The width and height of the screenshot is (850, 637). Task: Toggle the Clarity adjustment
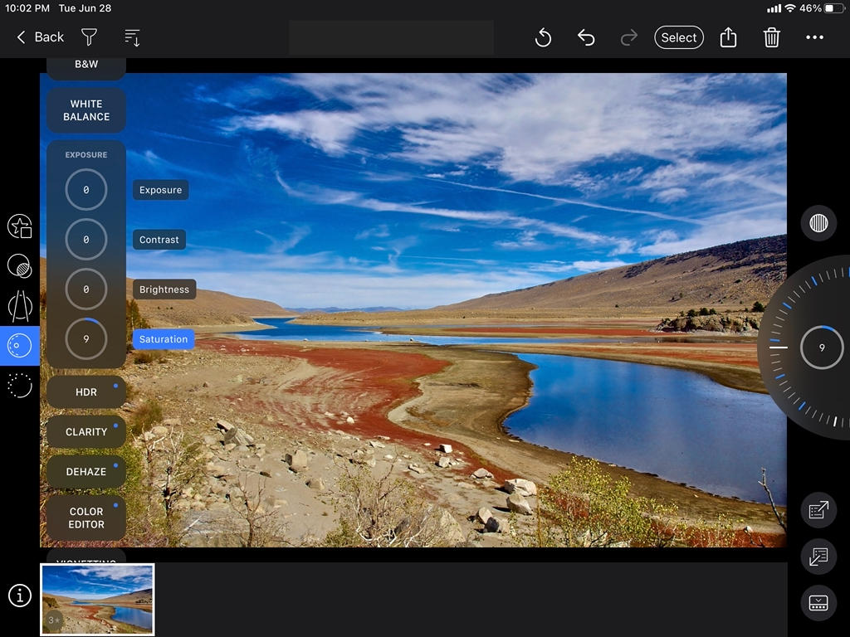[85, 431]
